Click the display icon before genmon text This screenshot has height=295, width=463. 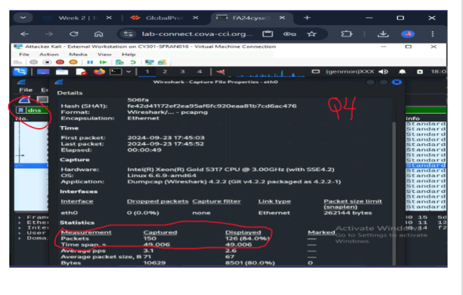tap(316, 71)
